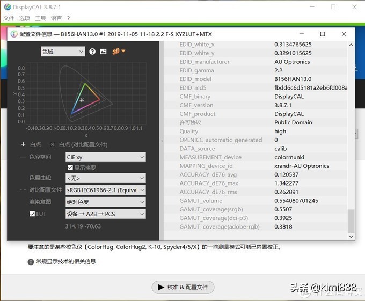The width and height of the screenshot is (365, 301).
Task: Open the CIE xy colorspace dropdown
Action: 105,157
